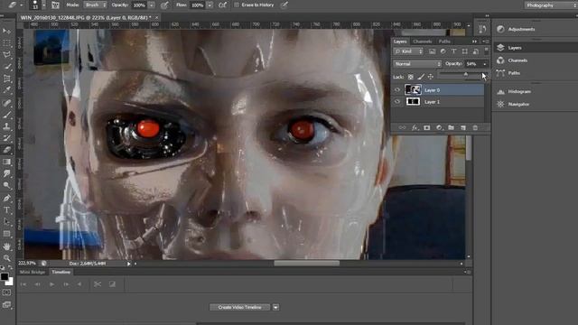Hide Layer 1 with eye icon

(x=397, y=101)
